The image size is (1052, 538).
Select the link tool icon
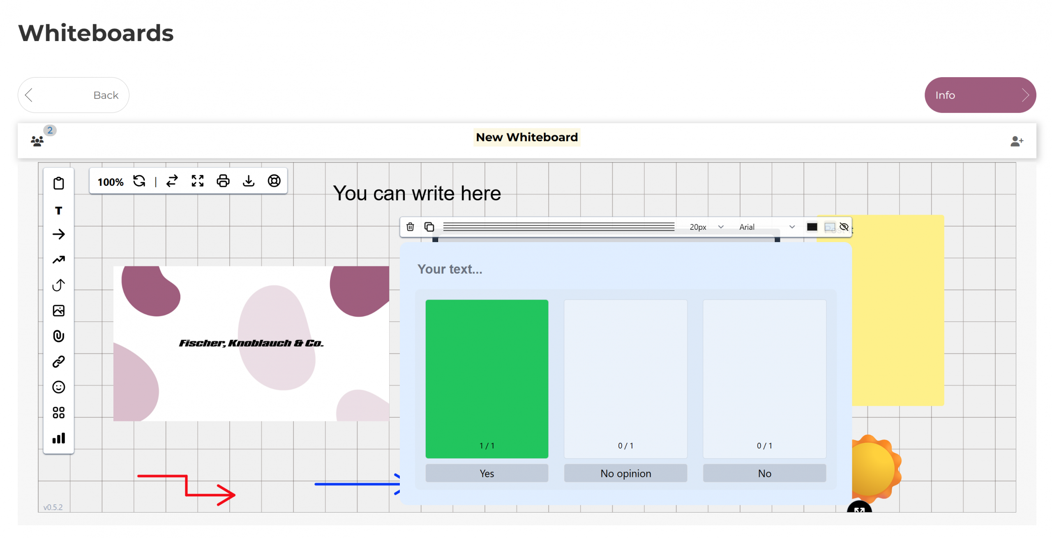(x=58, y=362)
